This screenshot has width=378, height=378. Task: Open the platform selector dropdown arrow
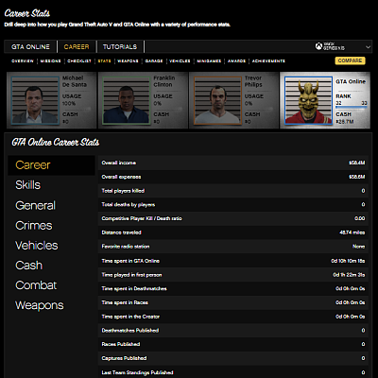pos(368,47)
